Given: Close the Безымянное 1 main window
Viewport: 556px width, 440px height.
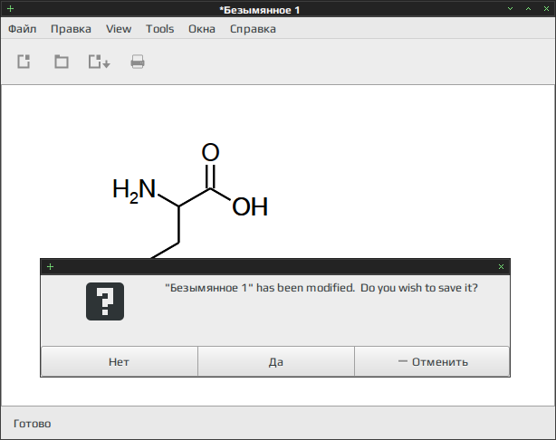Looking at the screenshot, I should pyautogui.click(x=546, y=9).
